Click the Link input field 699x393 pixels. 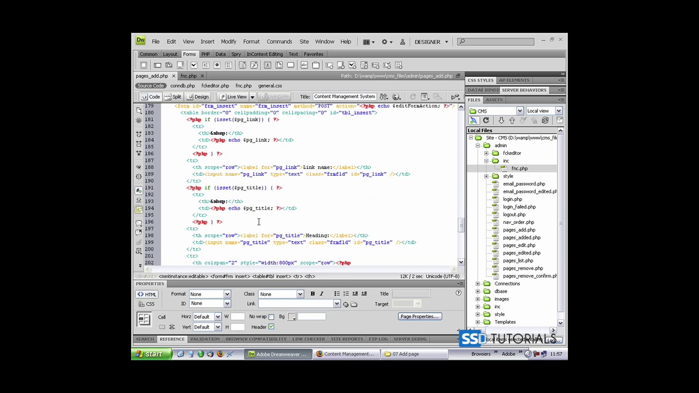[296, 304]
